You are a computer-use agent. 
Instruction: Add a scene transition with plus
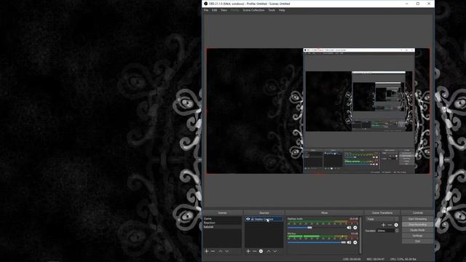point(384,225)
